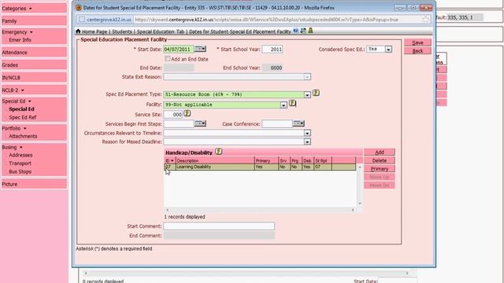Click disability list horizontal scrollbar right arrow
The height and width of the screenshot is (283, 504).
(353, 210)
